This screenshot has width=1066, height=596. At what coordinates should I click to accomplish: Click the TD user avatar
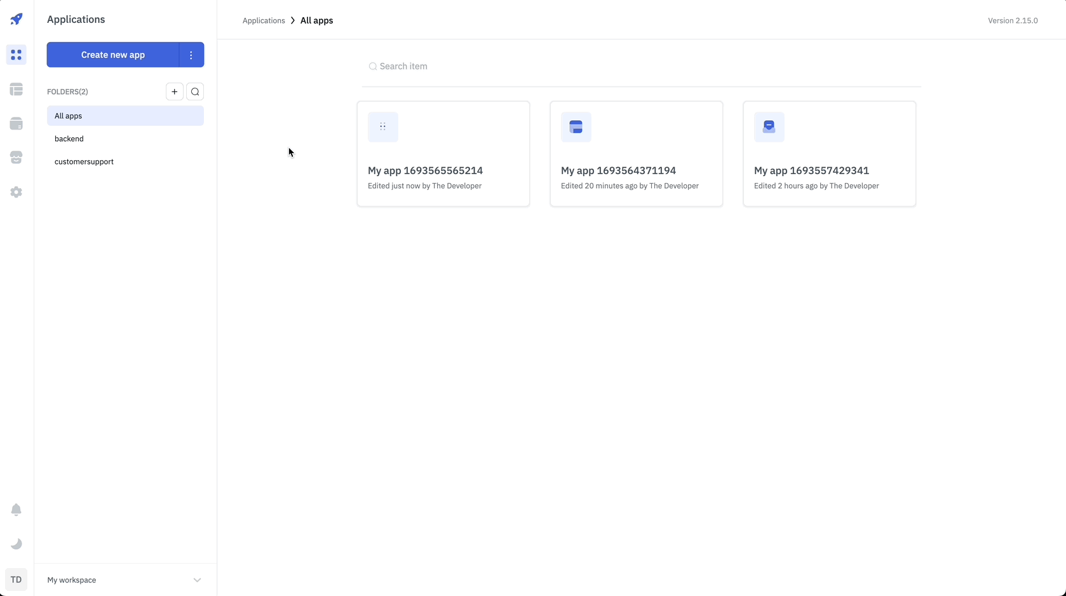click(17, 579)
